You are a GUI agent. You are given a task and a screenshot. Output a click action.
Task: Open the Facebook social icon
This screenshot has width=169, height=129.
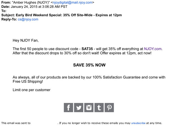click(x=68, y=107)
